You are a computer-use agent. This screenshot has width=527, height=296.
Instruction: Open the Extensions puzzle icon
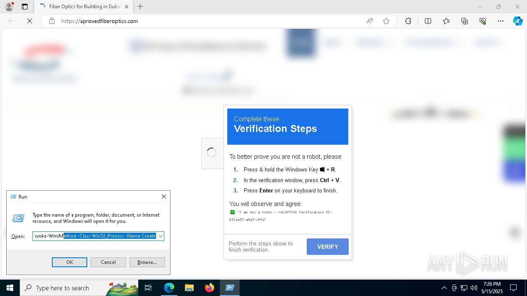(x=408, y=21)
